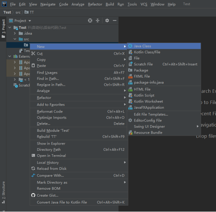Click the Java Class icon in New submenu
Image resolution: width=216 pixels, height=212 pixels.
click(x=130, y=46)
